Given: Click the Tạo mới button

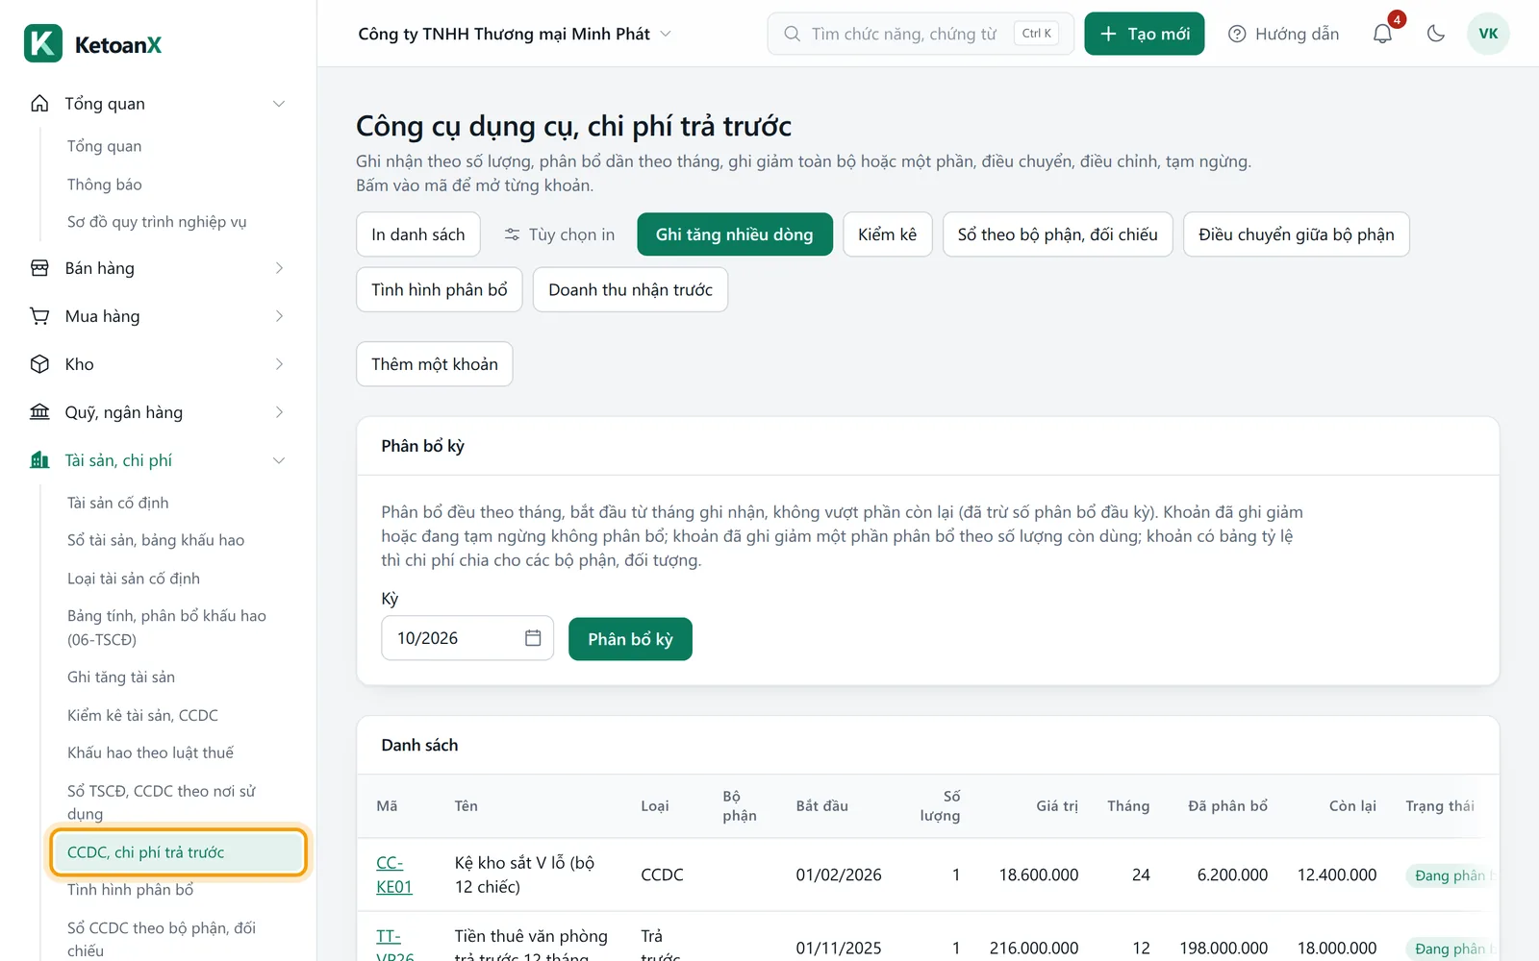Looking at the screenshot, I should [1145, 34].
